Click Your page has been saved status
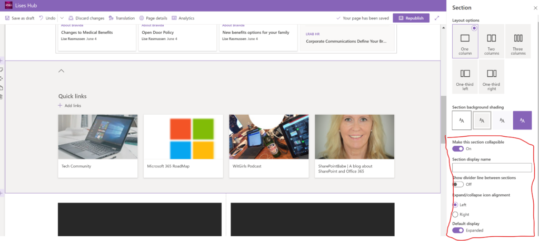This screenshot has height=241, width=539. (362, 18)
